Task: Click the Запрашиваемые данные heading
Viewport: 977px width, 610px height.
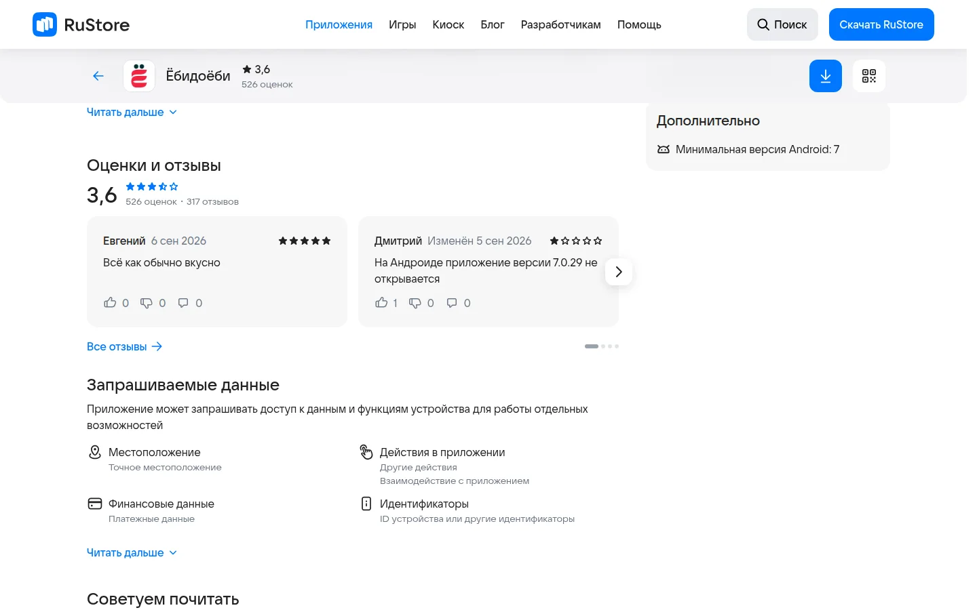Action: pos(183,385)
